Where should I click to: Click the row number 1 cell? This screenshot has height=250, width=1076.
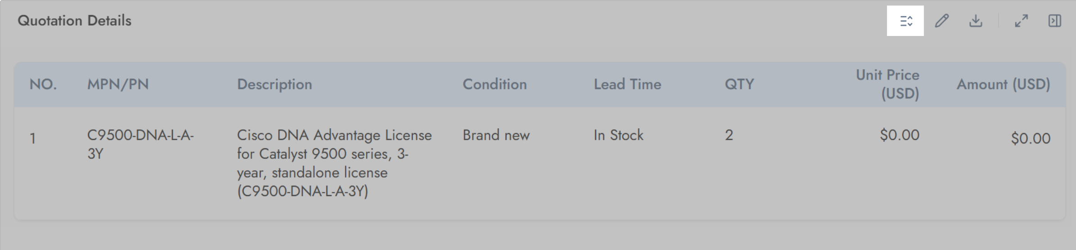(x=33, y=138)
